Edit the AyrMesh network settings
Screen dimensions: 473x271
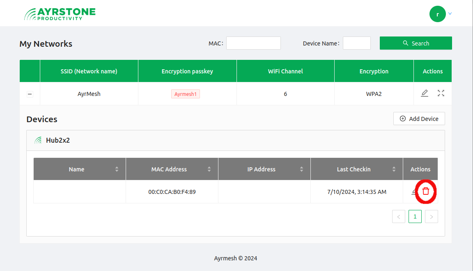(425, 93)
